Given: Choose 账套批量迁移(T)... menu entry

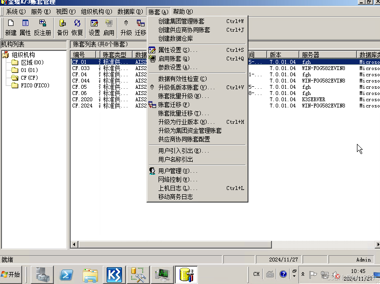Looking at the screenshot, I should [x=197, y=113].
